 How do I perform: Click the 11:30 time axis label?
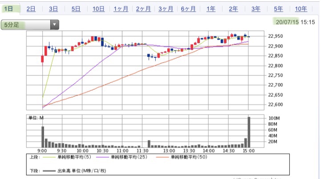click(x=142, y=151)
